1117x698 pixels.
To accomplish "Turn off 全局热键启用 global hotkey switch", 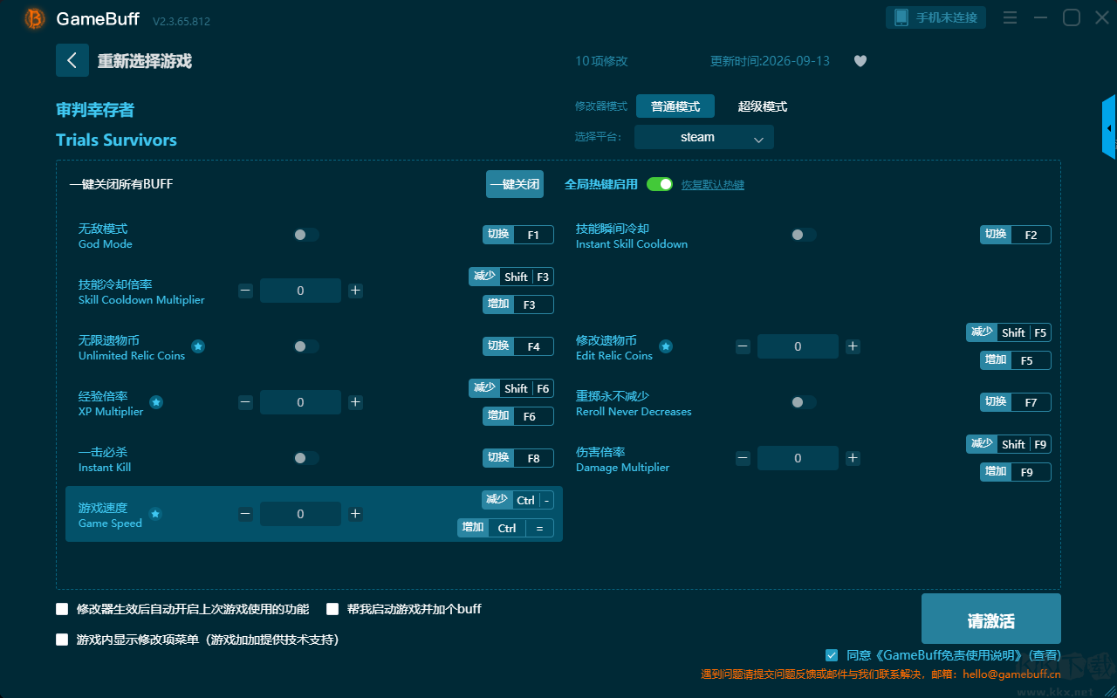I will pos(660,184).
